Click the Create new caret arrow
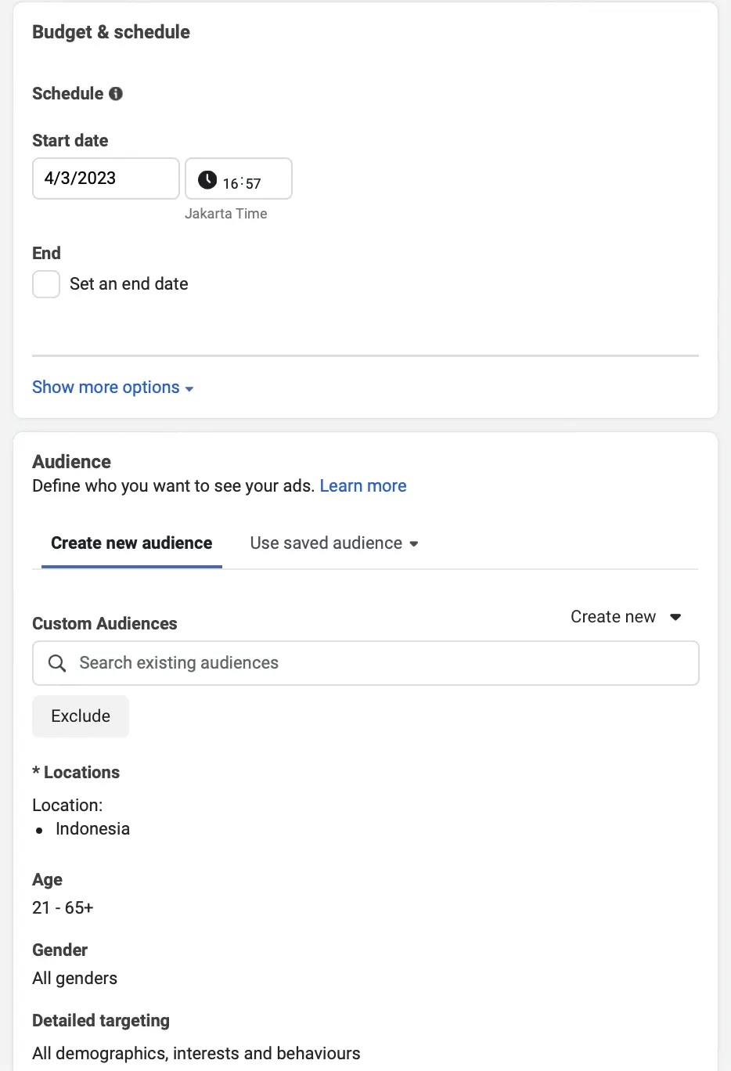Viewport: 731px width, 1071px height. pos(675,617)
